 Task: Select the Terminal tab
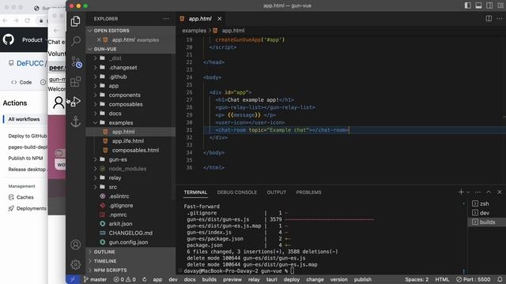pyautogui.click(x=195, y=192)
